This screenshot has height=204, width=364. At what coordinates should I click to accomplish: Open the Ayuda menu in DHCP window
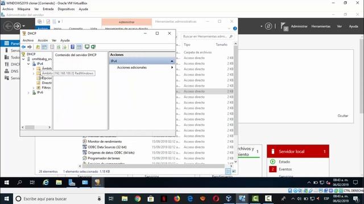pos(65,40)
